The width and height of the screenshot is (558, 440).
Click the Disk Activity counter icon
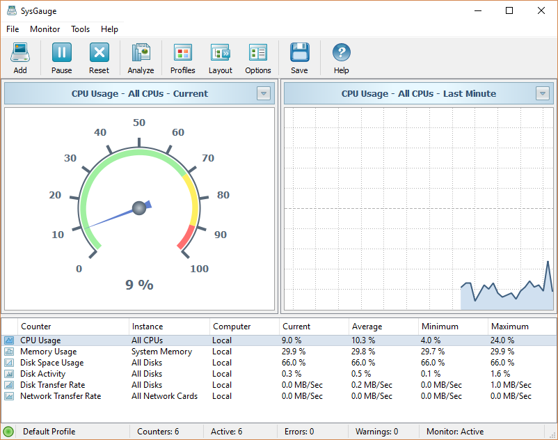pos(9,374)
